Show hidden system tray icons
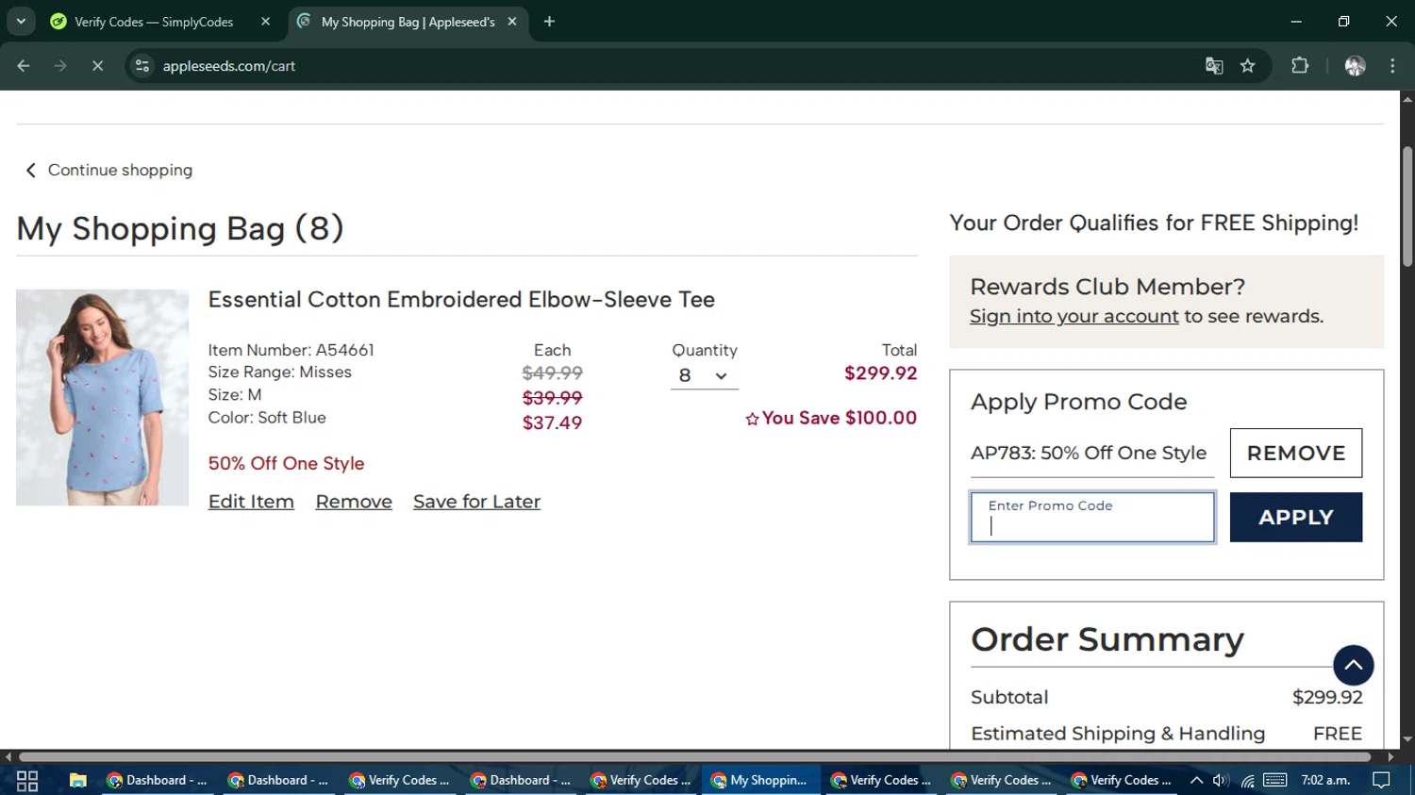The width and height of the screenshot is (1415, 795). (x=1196, y=780)
